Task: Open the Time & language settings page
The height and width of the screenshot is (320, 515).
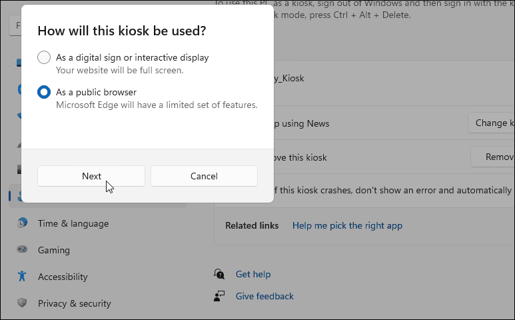Action: [x=73, y=223]
